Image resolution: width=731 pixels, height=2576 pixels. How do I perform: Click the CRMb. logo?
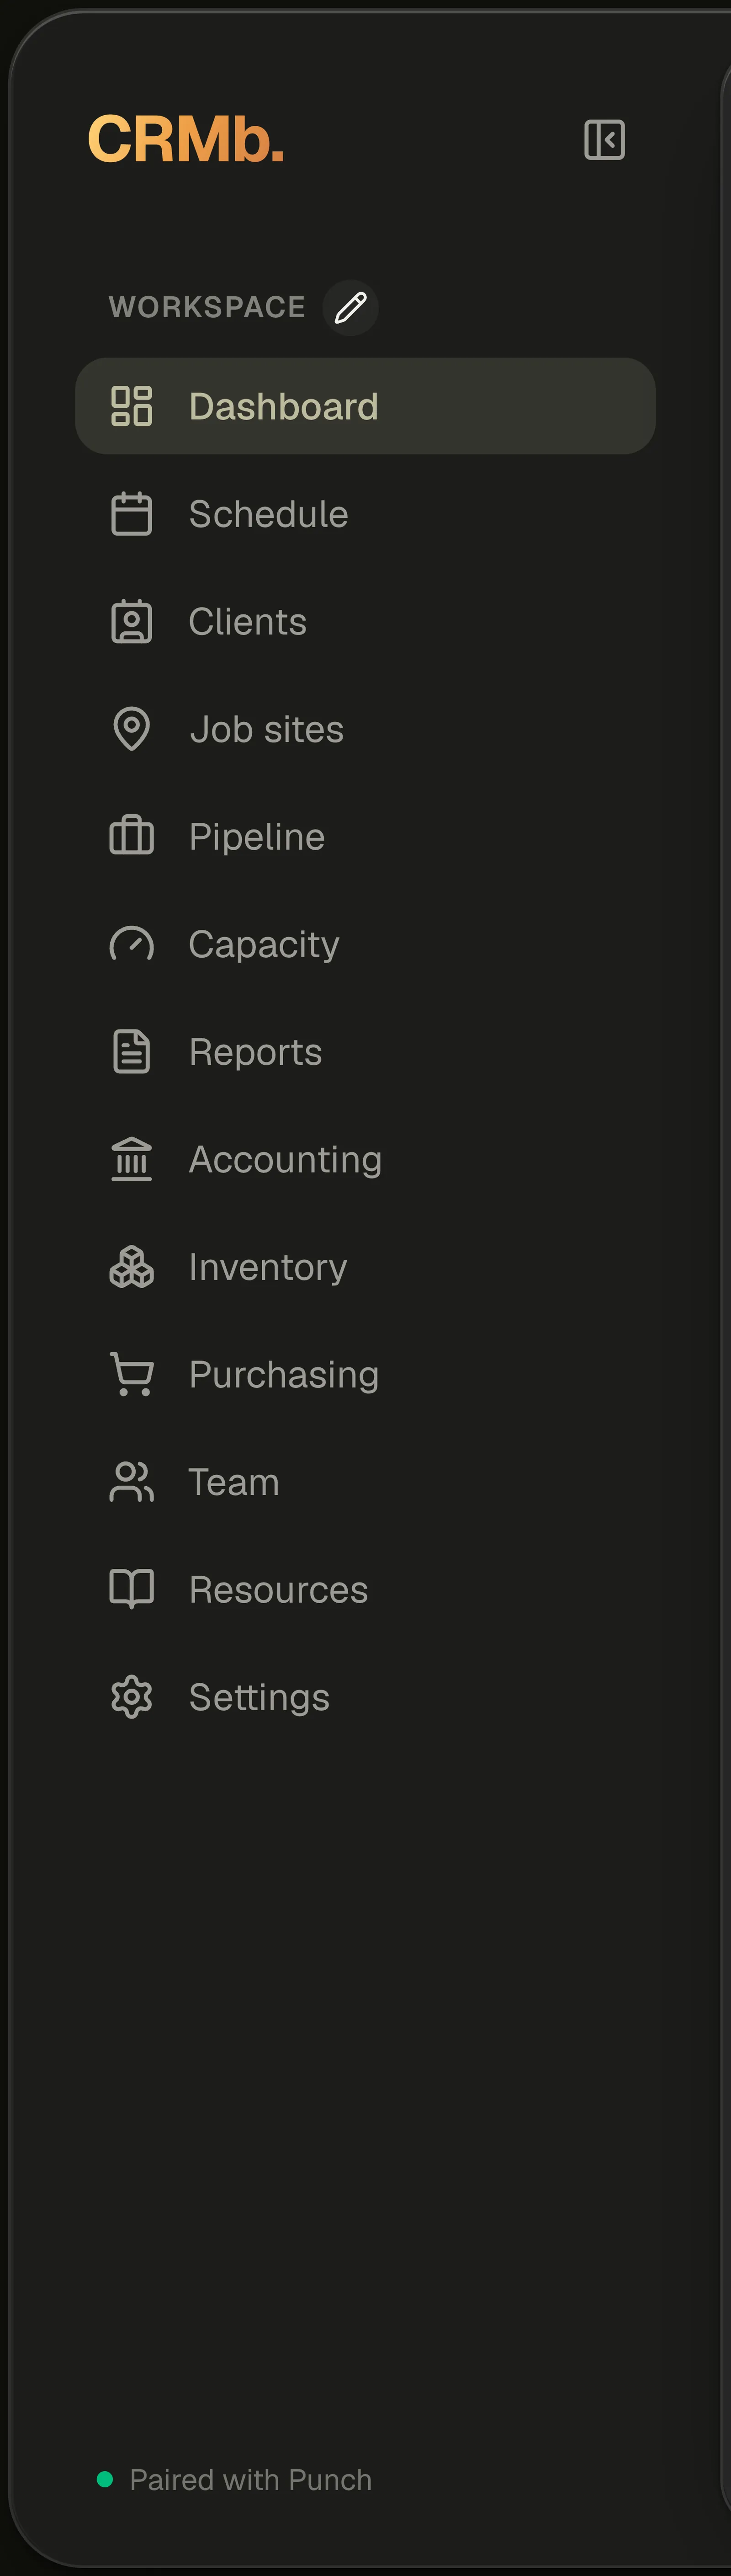click(186, 139)
